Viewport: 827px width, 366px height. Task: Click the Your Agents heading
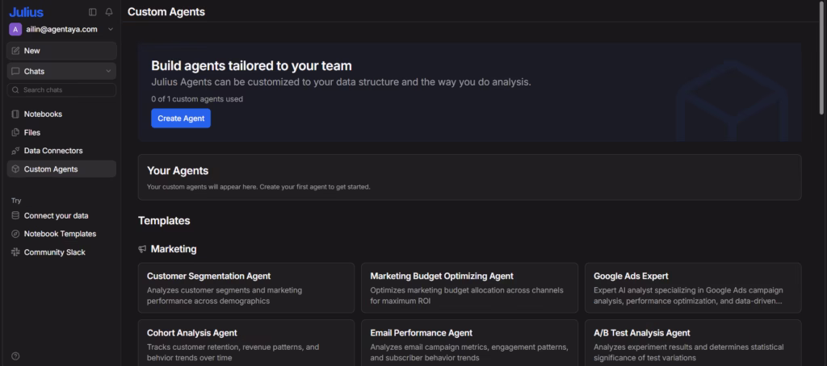[178, 171]
